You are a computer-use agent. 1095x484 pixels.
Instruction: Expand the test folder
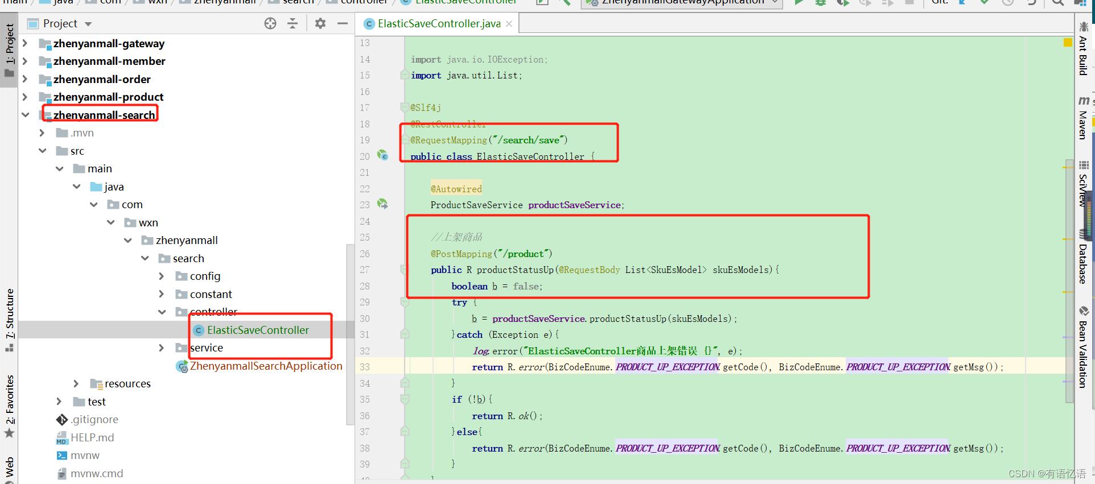click(x=59, y=402)
